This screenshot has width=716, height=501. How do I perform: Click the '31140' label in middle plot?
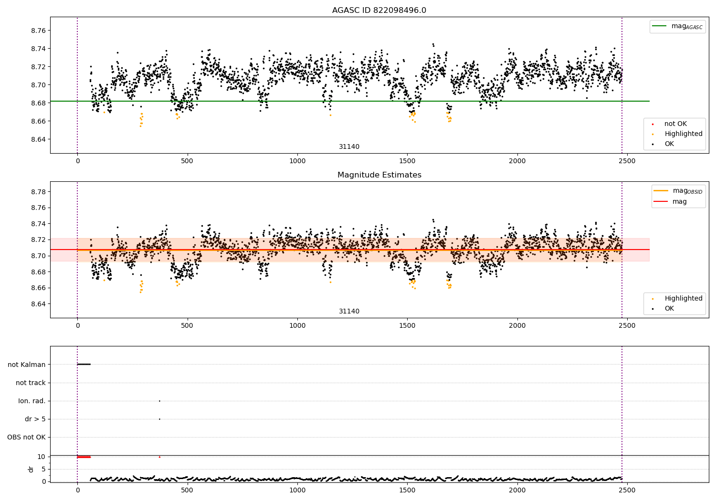349,312
